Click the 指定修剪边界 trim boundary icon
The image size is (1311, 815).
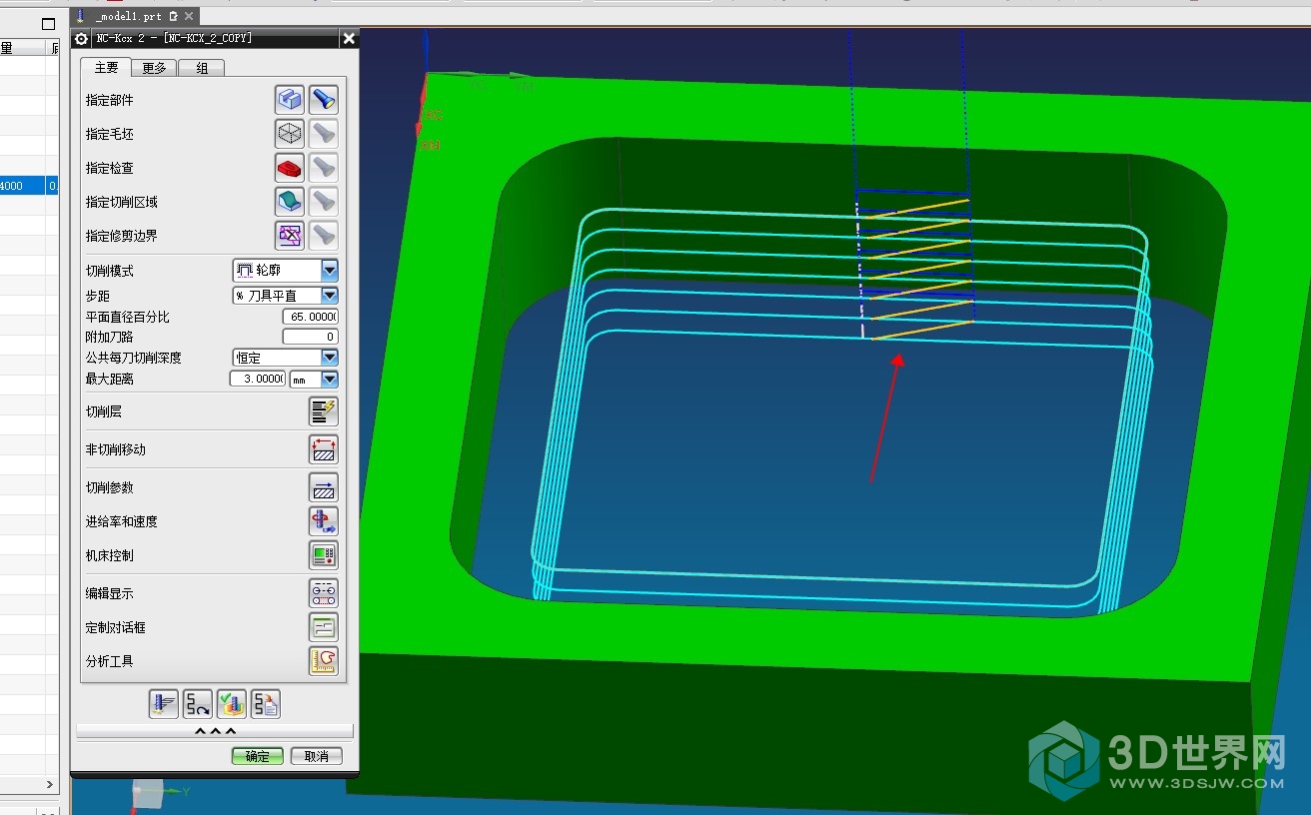[290, 236]
